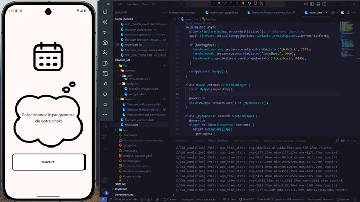Close the main.dart editor tab
This screenshot has height=202, width=360.
pos(327,12)
